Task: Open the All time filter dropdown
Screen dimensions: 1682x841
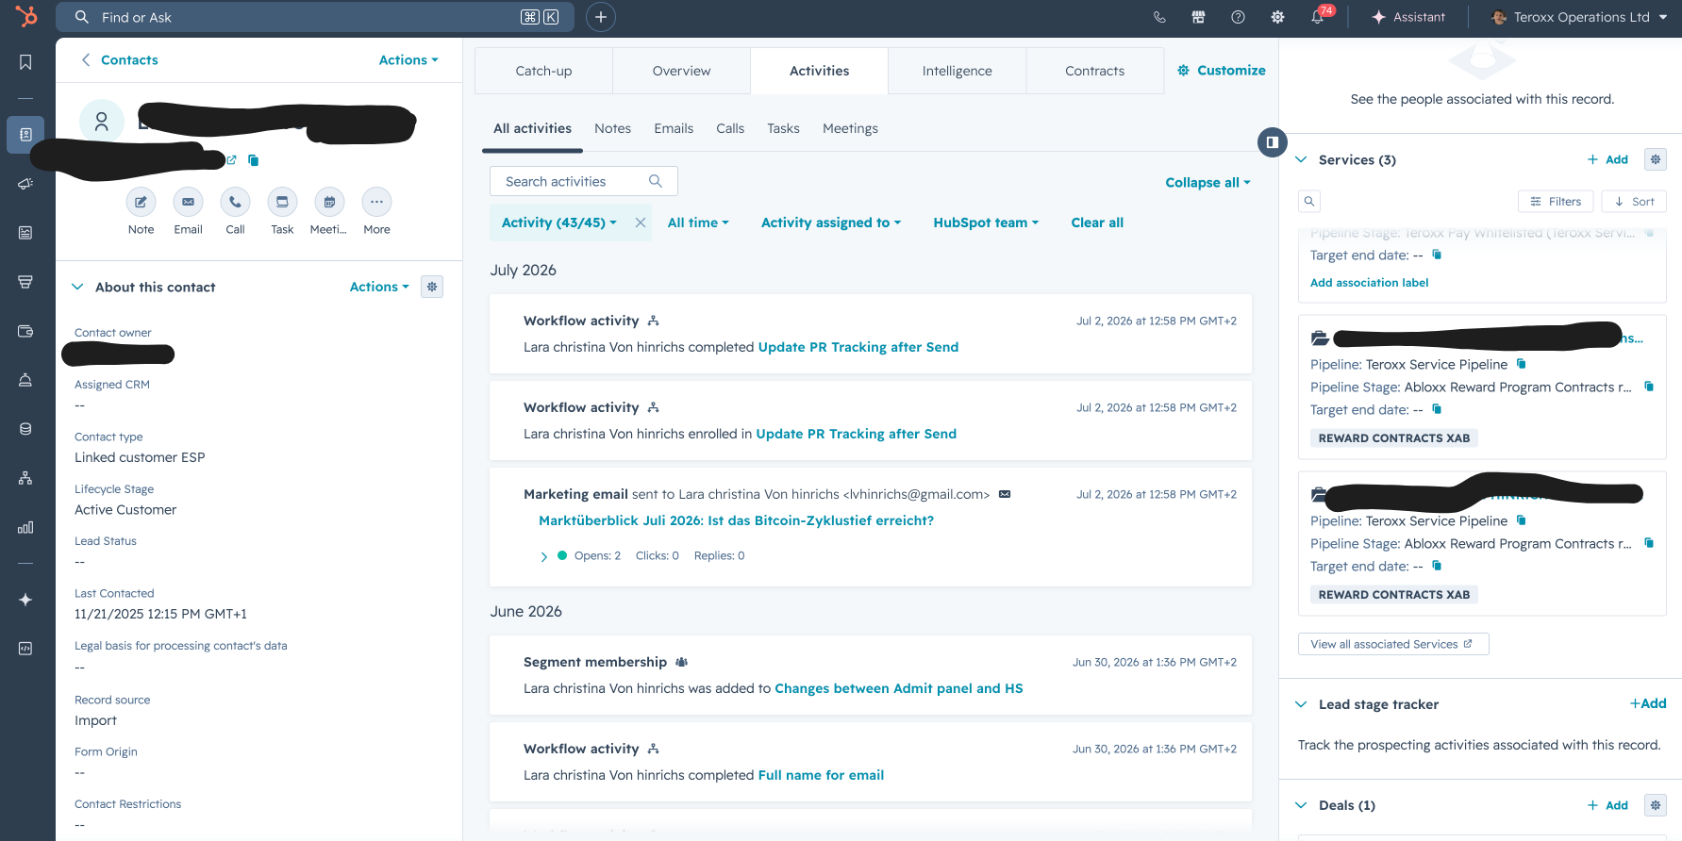Action: (698, 223)
